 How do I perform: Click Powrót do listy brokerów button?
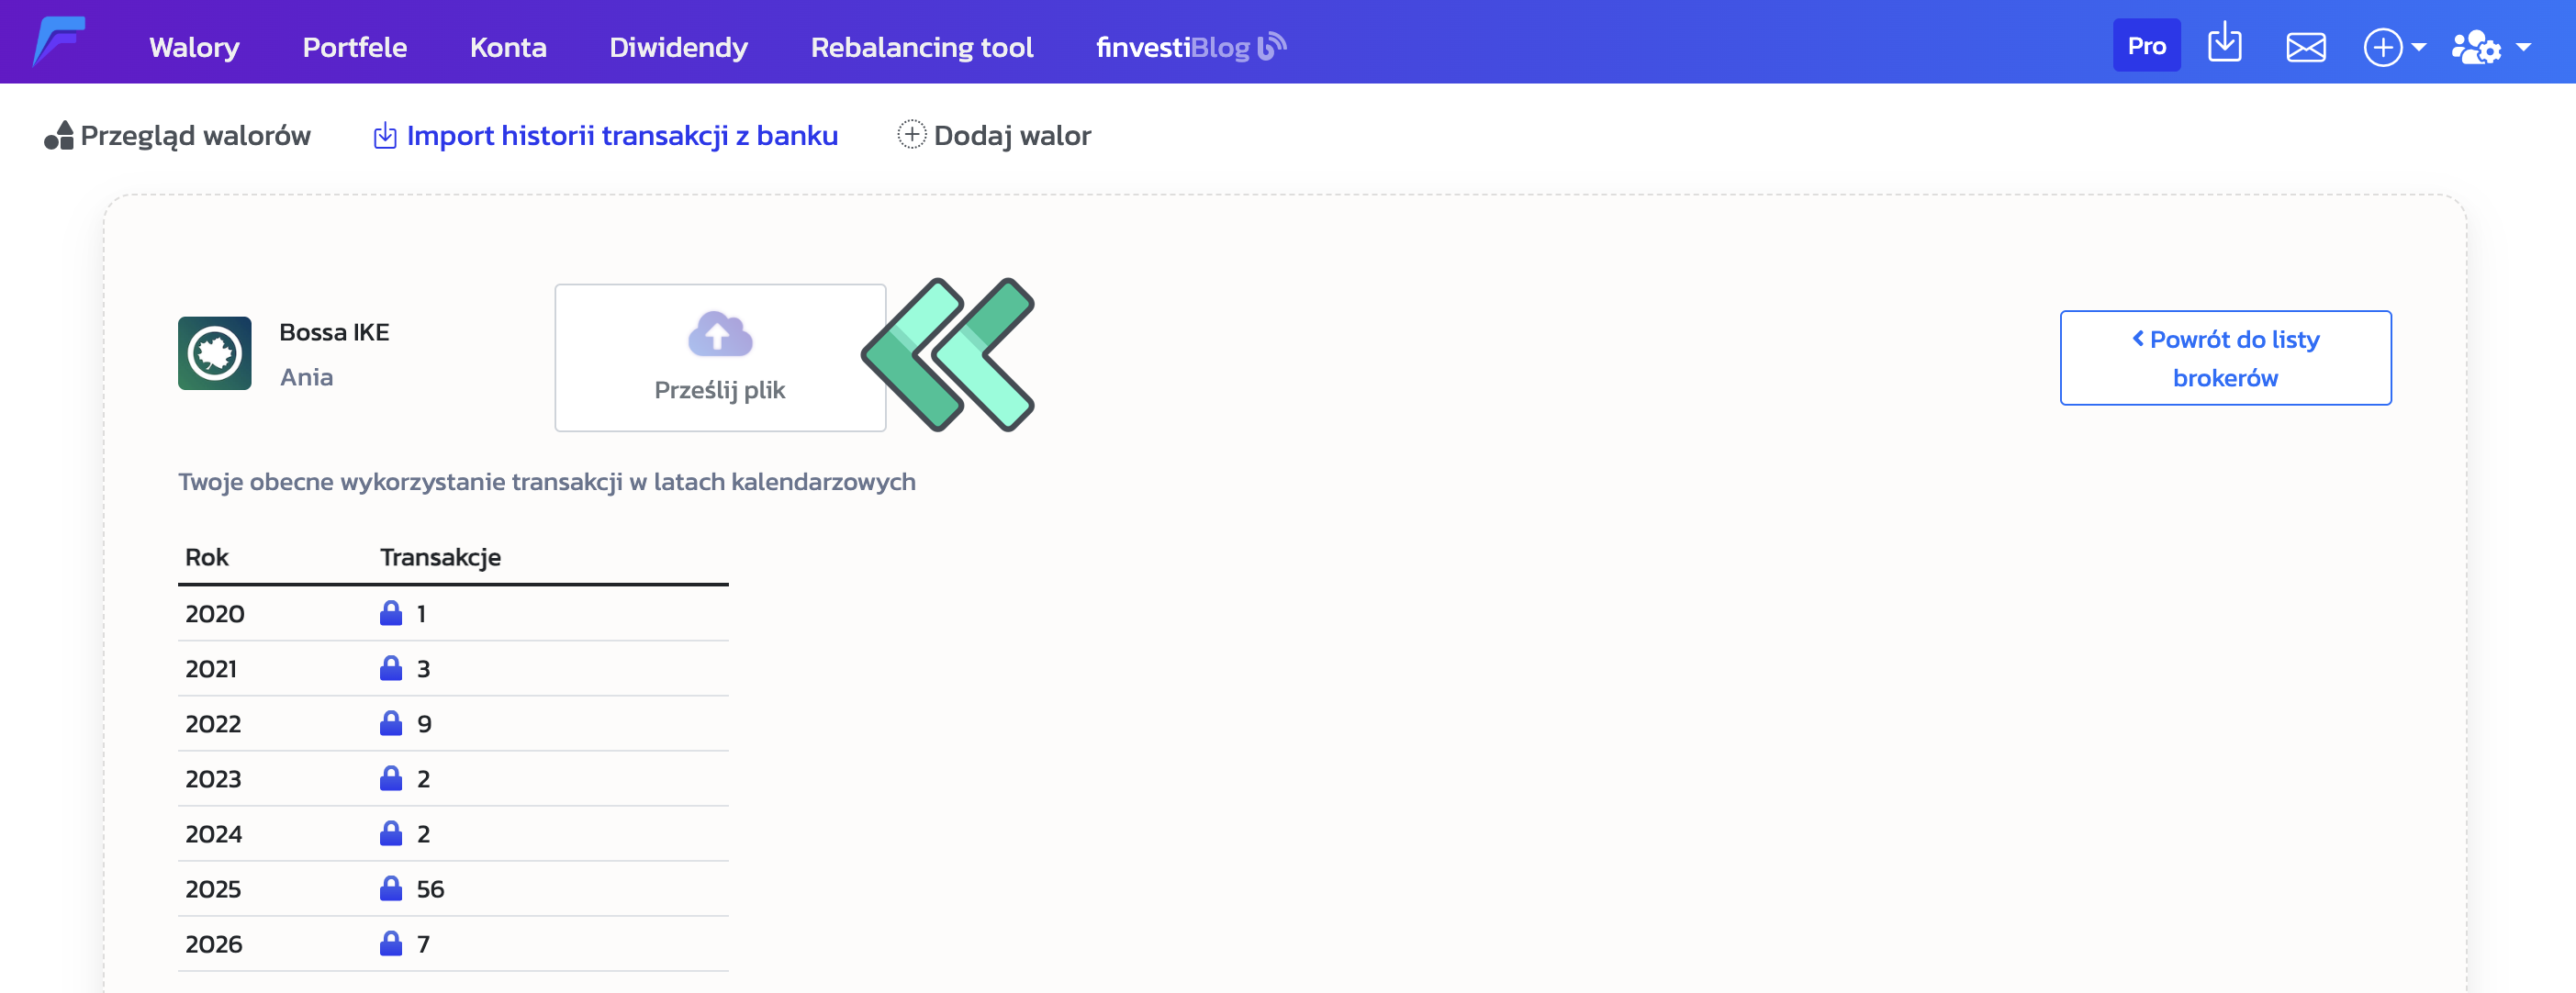[x=2225, y=357]
